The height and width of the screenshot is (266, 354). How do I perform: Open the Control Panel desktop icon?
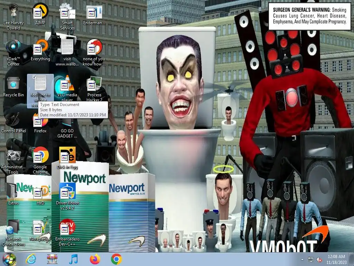[13, 123]
